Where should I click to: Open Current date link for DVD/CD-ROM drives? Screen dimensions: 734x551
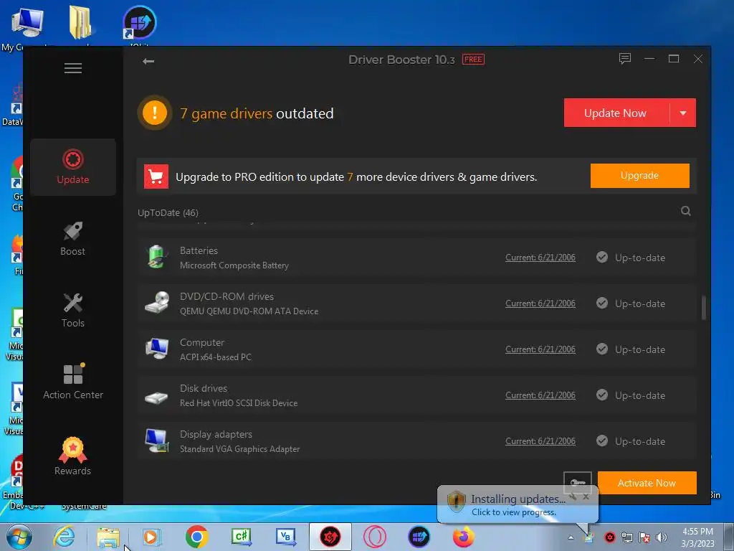[x=540, y=303]
